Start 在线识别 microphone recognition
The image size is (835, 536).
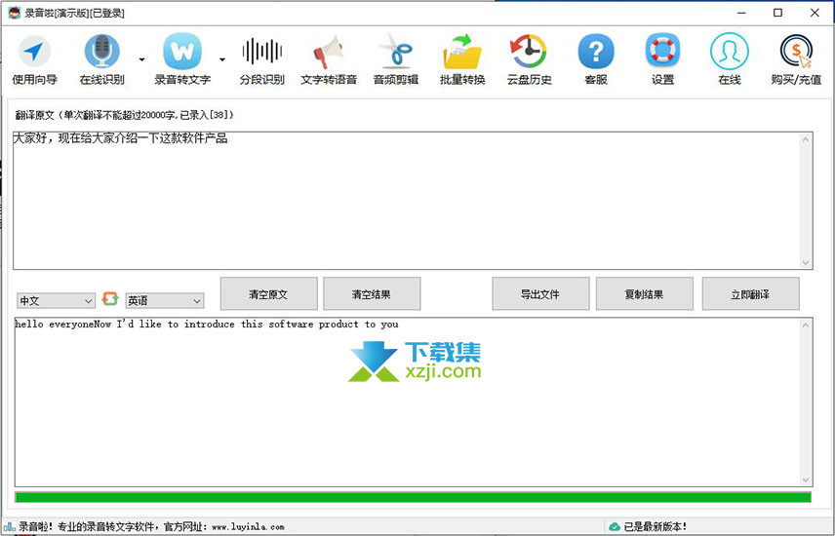click(x=101, y=59)
